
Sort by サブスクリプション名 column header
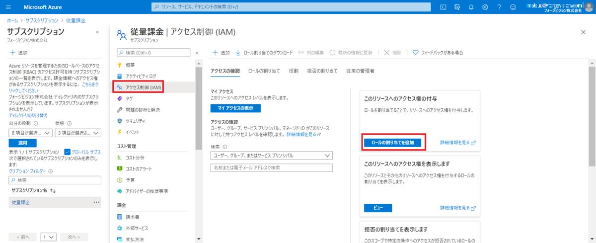click(33, 190)
